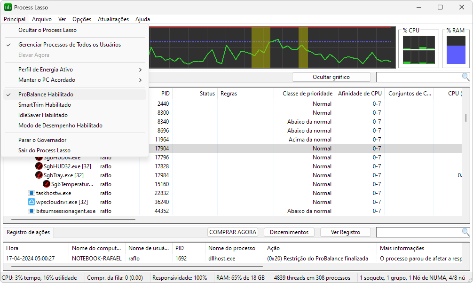Select the Registro de ações tab
The image size is (473, 283).
28,232
